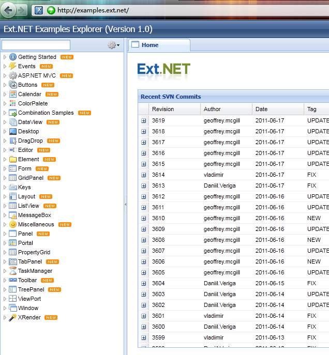The height and width of the screenshot is (355, 329).
Task: Expand the TreePanel tree node arrow
Action: [x=5, y=289]
